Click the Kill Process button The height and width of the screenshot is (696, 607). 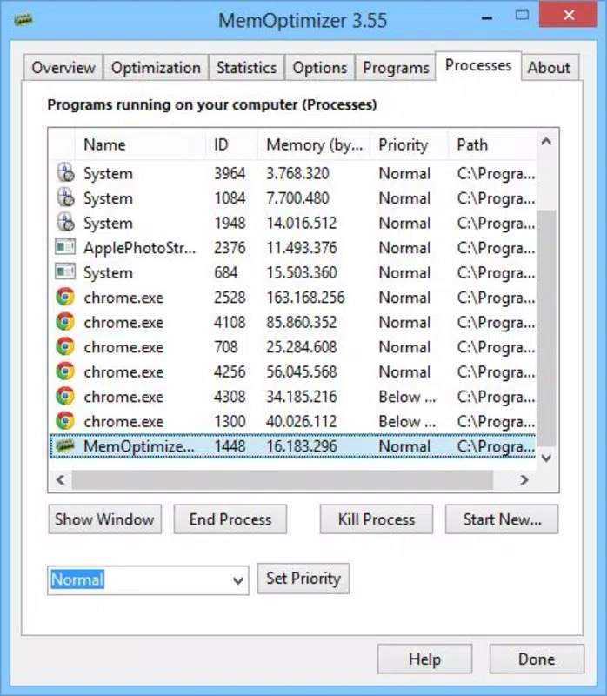click(377, 519)
